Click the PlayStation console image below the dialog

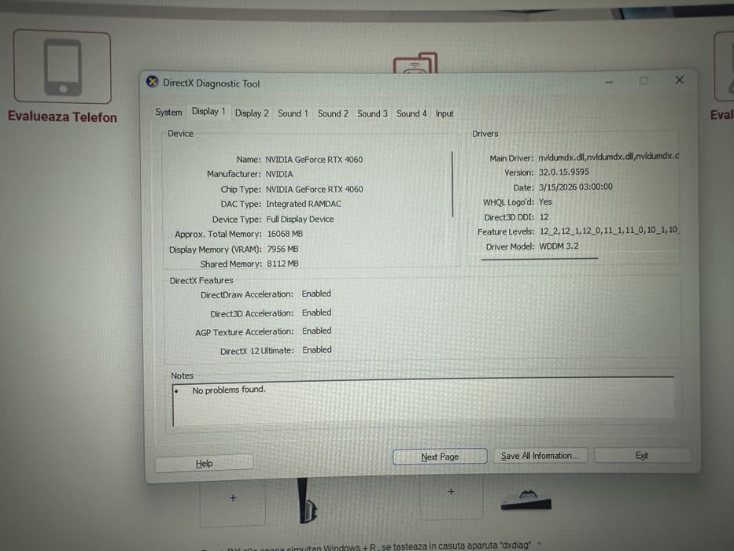click(x=308, y=501)
